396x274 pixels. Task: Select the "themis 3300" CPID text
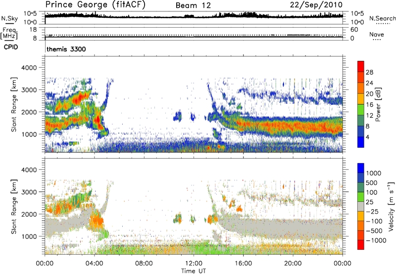tap(66, 49)
